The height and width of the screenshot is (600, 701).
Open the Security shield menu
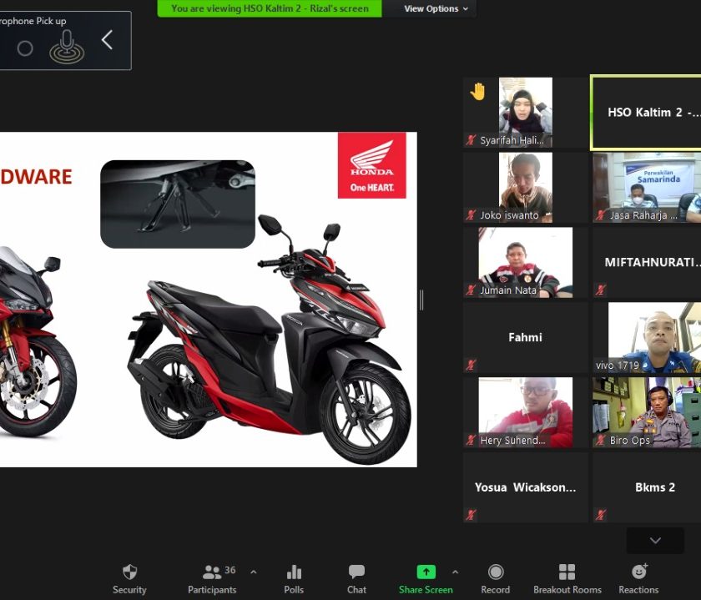[129, 579]
